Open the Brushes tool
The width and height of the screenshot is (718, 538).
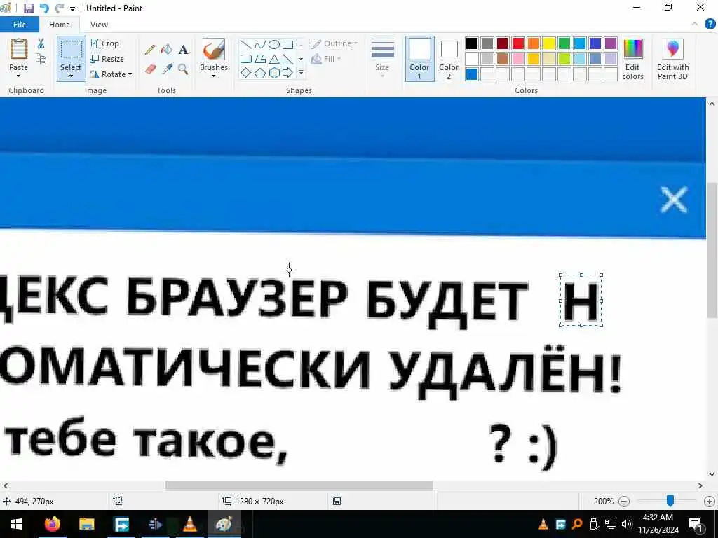[x=214, y=50]
